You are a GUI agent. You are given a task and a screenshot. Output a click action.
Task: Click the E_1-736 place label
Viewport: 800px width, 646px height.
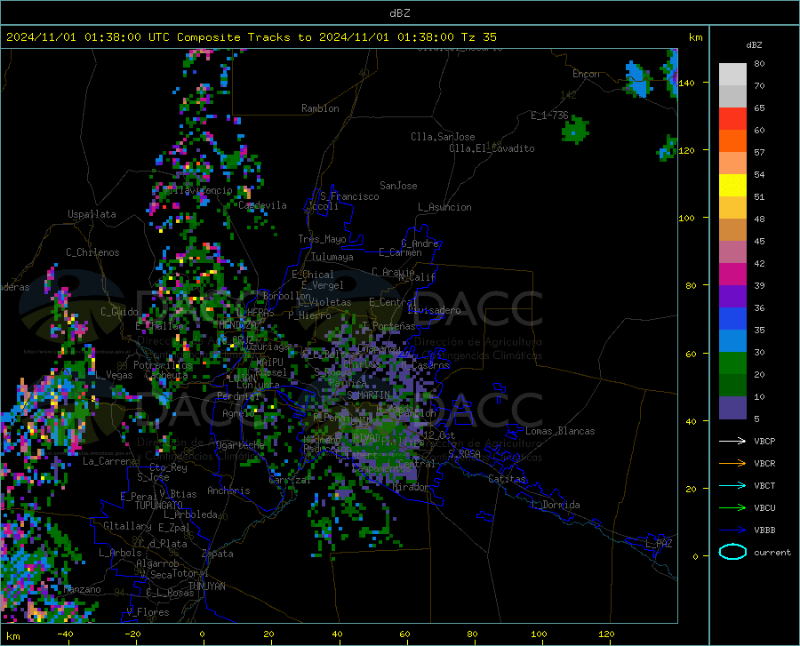[x=549, y=116]
